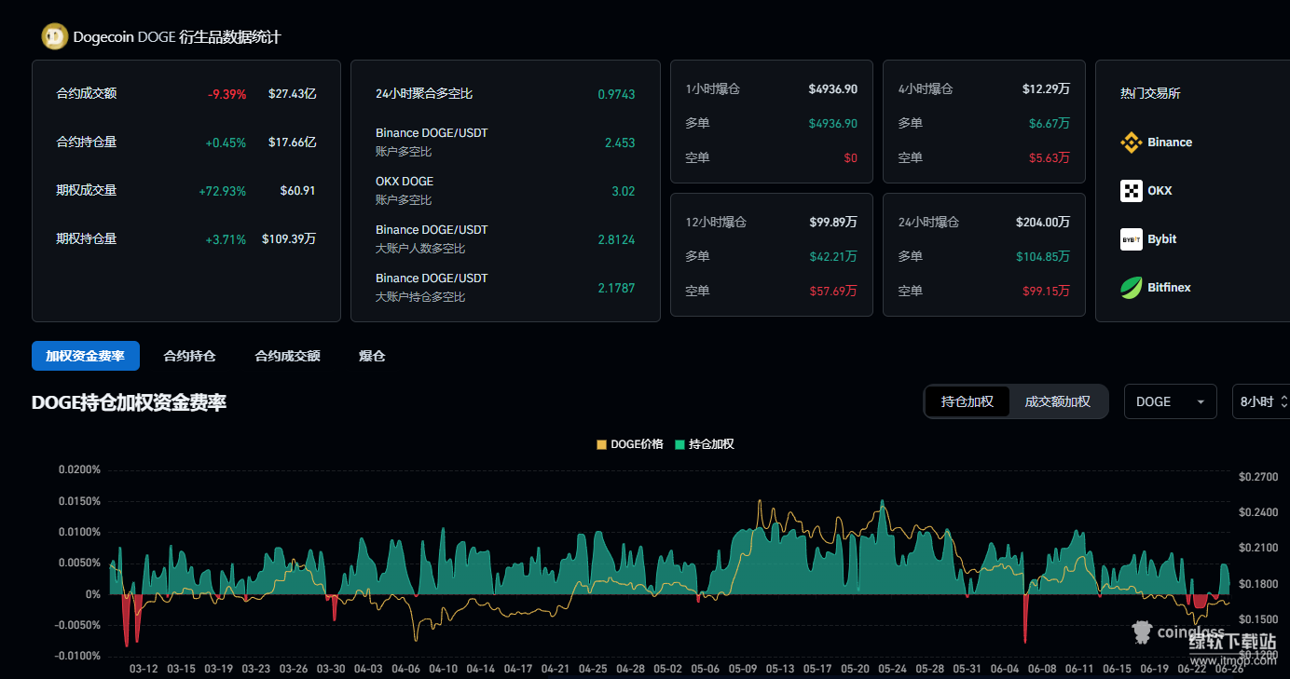Click the DOGE持仓加权资金费率 chart title
The image size is (1290, 679).
(129, 402)
